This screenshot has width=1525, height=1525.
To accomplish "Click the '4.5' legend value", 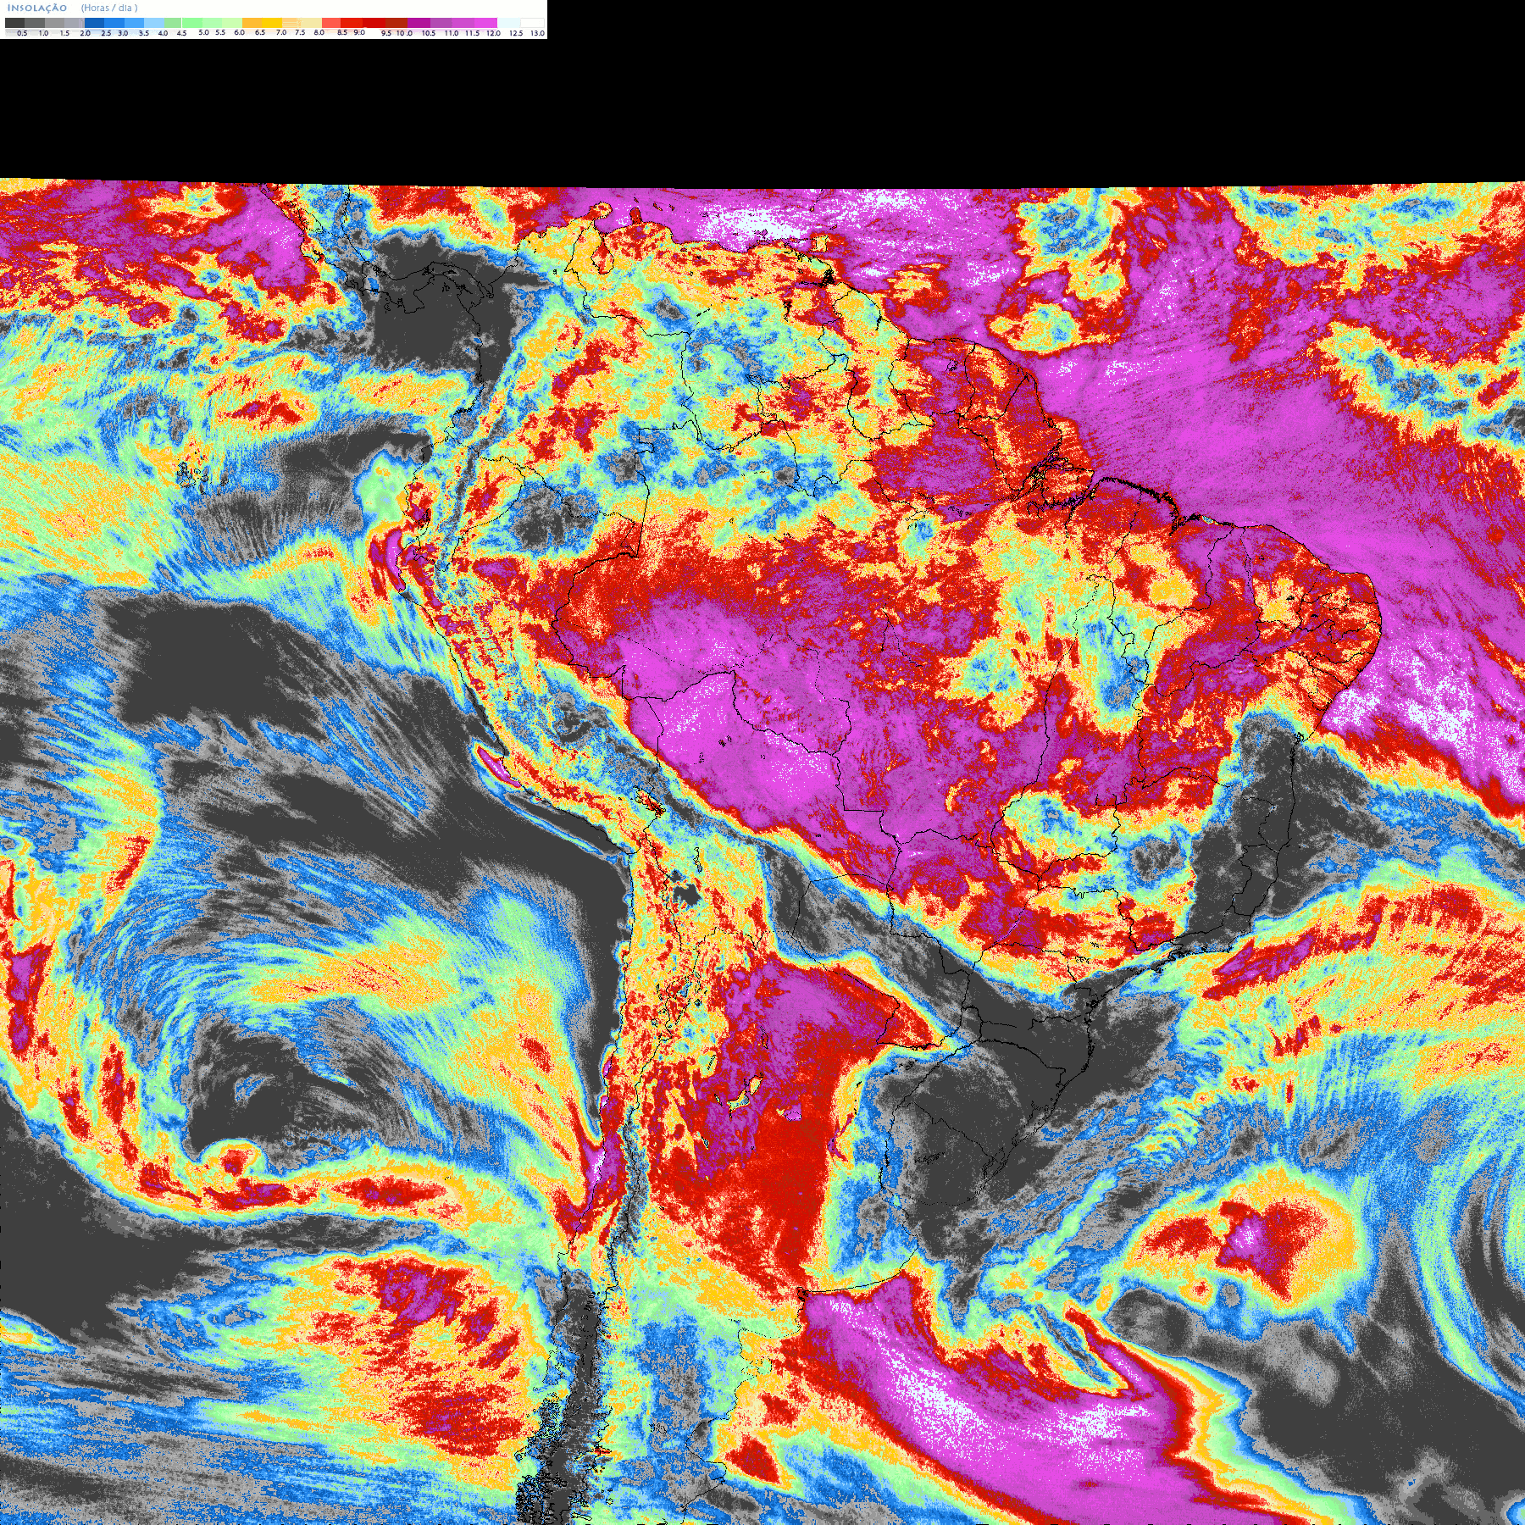I will click(x=181, y=33).
